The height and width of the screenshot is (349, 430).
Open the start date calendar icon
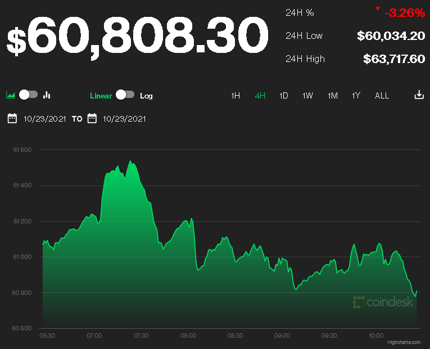12,119
